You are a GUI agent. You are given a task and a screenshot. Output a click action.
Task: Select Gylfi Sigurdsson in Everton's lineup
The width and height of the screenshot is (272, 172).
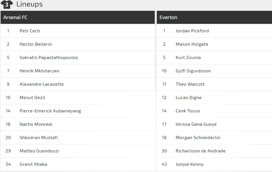pyautogui.click(x=193, y=71)
